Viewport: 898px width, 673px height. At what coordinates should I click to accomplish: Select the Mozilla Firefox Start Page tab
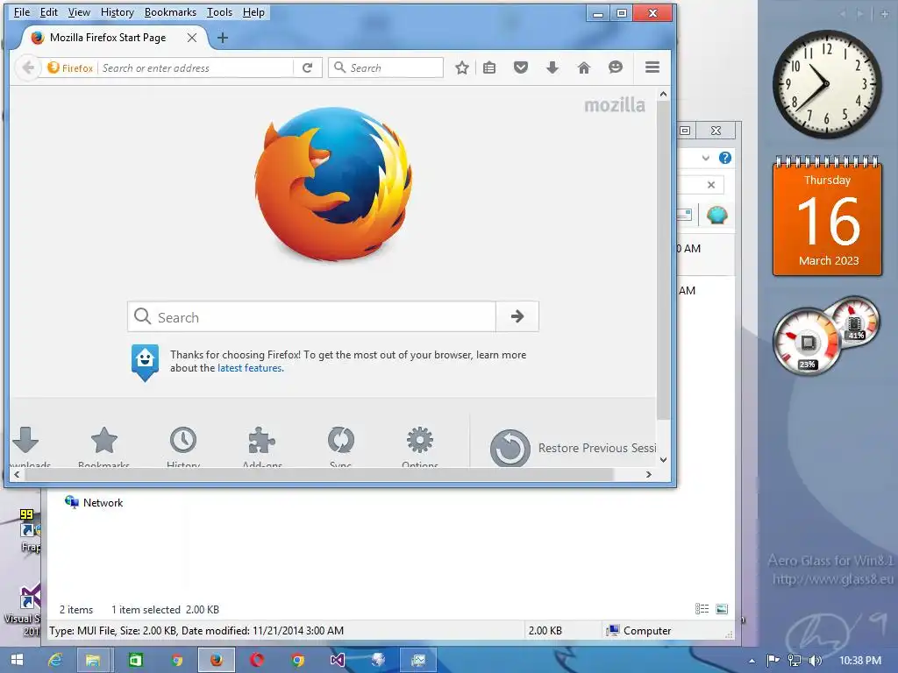click(108, 38)
